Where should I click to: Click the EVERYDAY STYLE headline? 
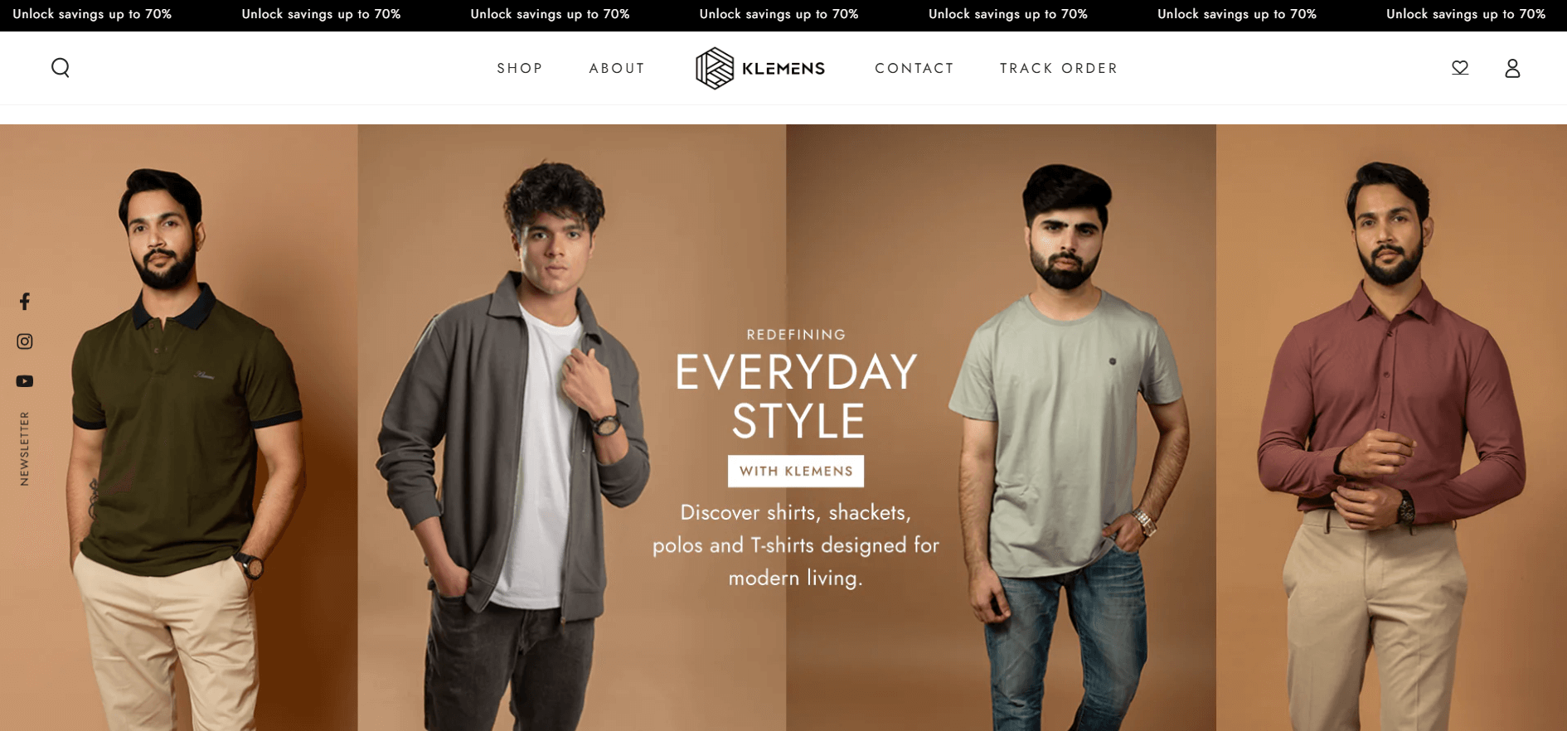pyautogui.click(x=796, y=396)
